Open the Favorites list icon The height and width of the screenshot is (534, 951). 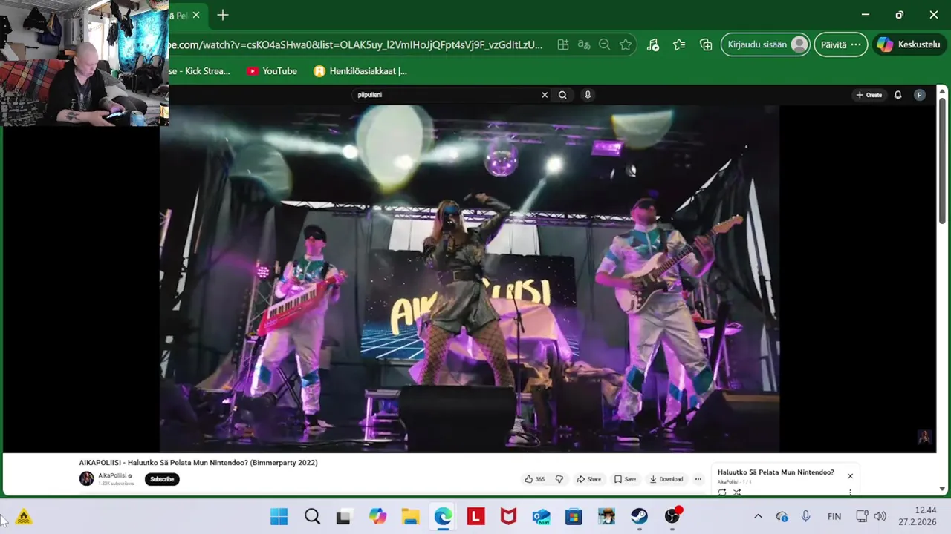tap(679, 44)
